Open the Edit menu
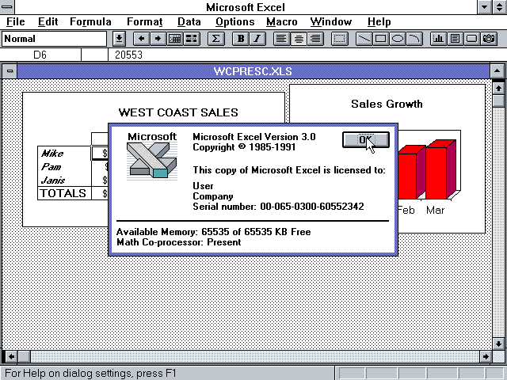The width and height of the screenshot is (507, 380). (48, 21)
